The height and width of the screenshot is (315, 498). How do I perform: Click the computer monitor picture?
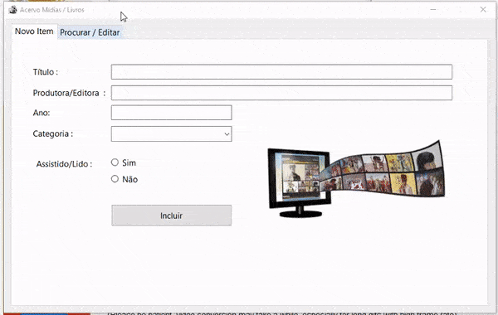pyautogui.click(x=299, y=182)
